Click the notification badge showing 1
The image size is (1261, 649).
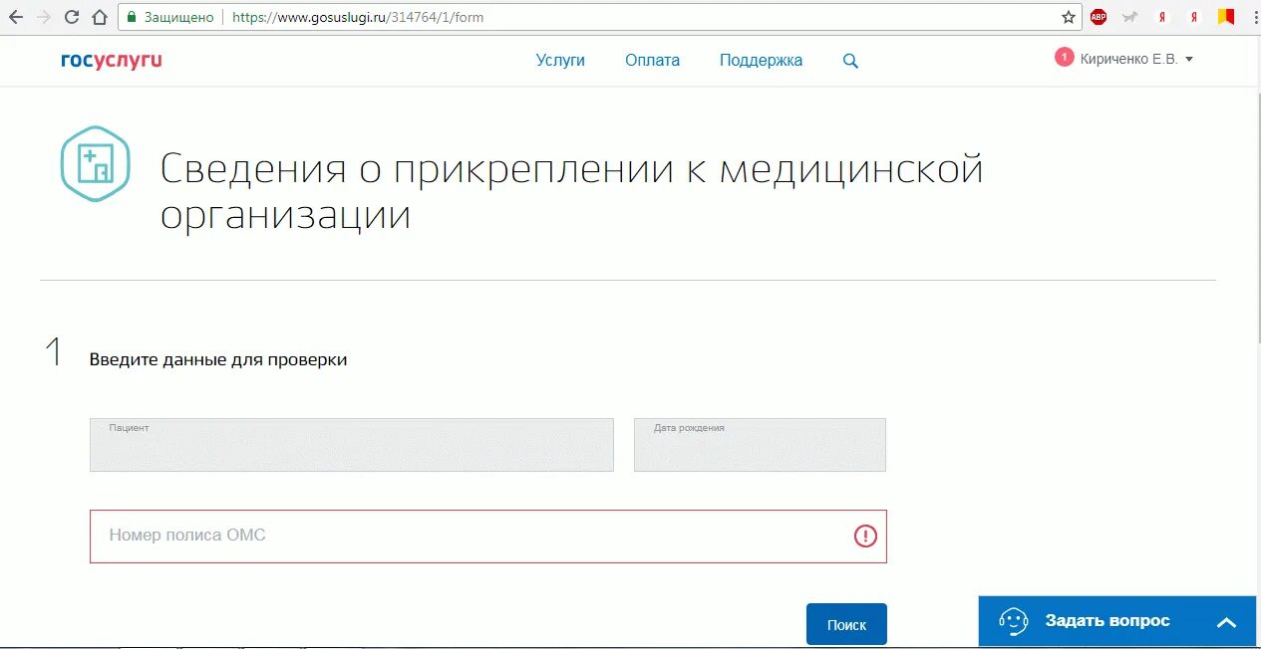[x=1064, y=58]
